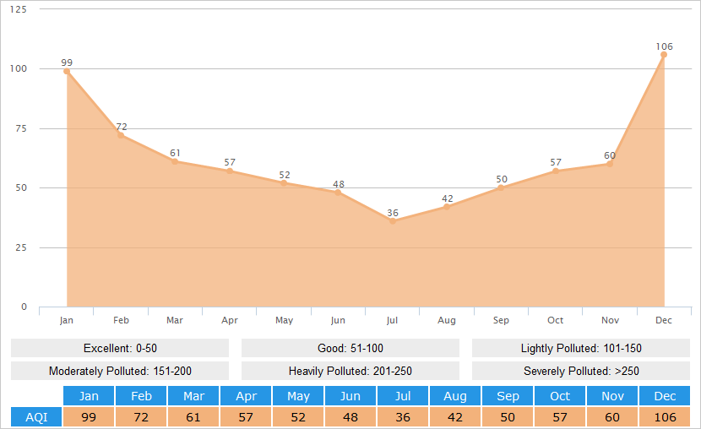Image resolution: width=701 pixels, height=429 pixels.
Task: Click the AQI table cell showing 72
Action: tap(141, 417)
